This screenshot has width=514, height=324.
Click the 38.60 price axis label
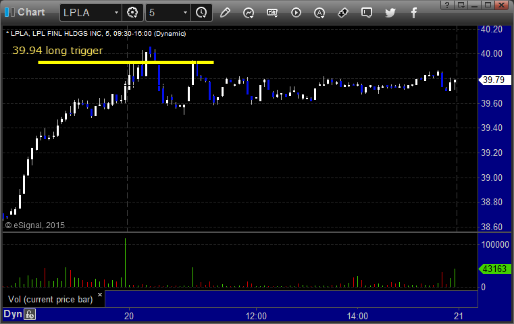point(492,227)
